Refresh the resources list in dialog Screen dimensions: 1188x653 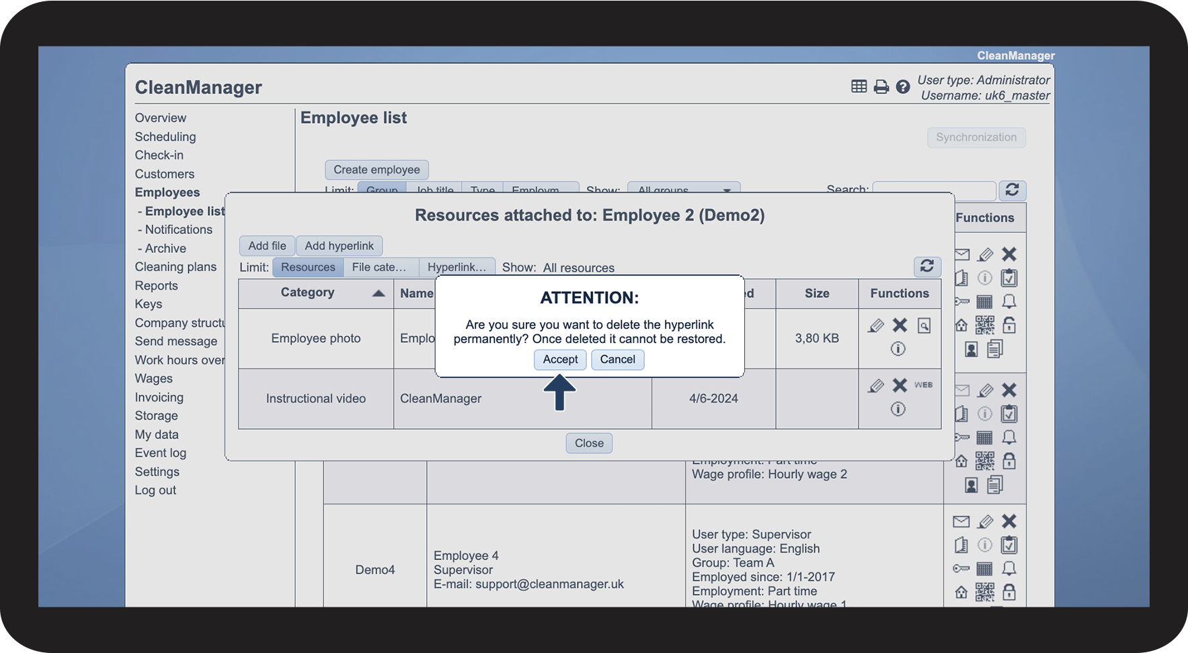[x=927, y=266]
